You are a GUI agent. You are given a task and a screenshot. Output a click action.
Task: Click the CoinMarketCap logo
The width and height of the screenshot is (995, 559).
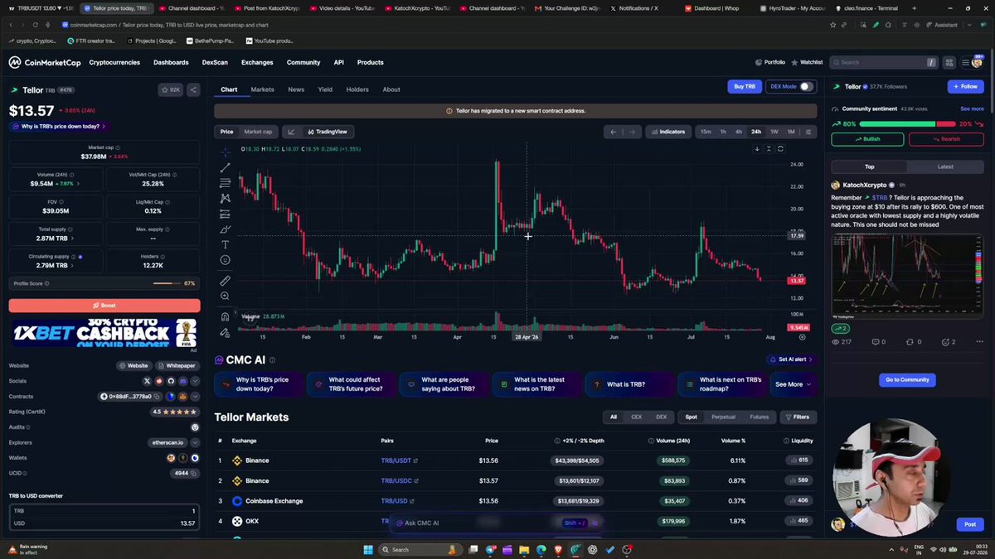tap(45, 62)
